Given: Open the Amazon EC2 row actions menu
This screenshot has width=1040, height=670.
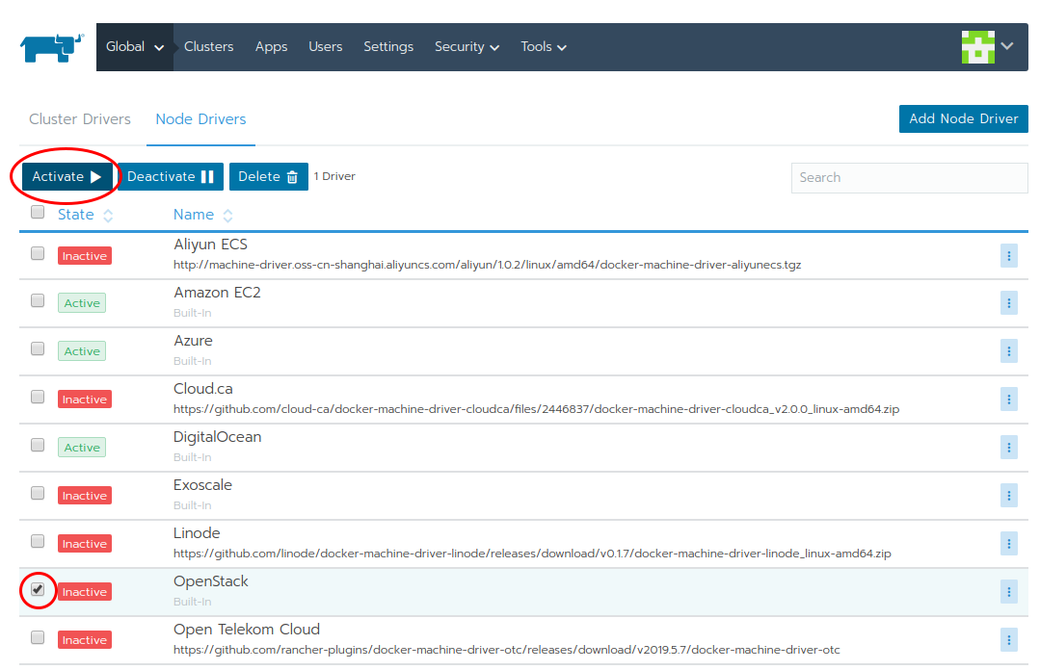Looking at the screenshot, I should (x=1008, y=303).
